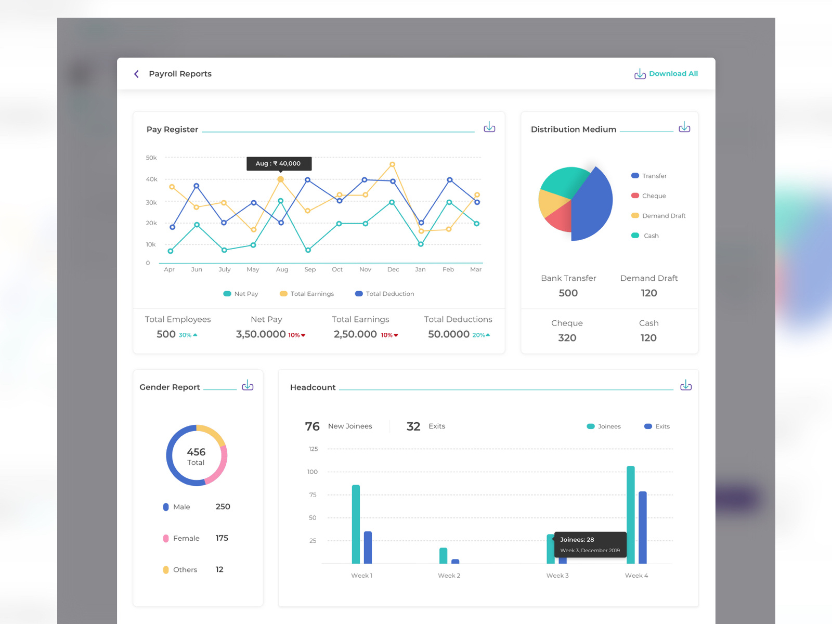832x624 pixels.
Task: Click the Week 1 Exits bar
Action: tap(368, 547)
